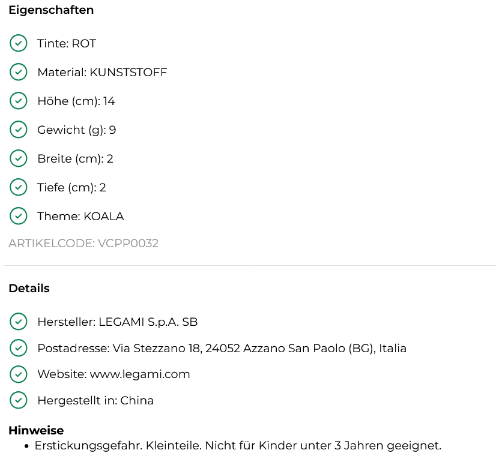The height and width of the screenshot is (462, 496).
Task: Click the check icon beside Hersteller: LEGAMI
Action: (x=19, y=322)
